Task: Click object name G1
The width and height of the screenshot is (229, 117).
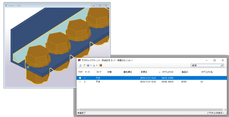Action: click(x=202, y=82)
